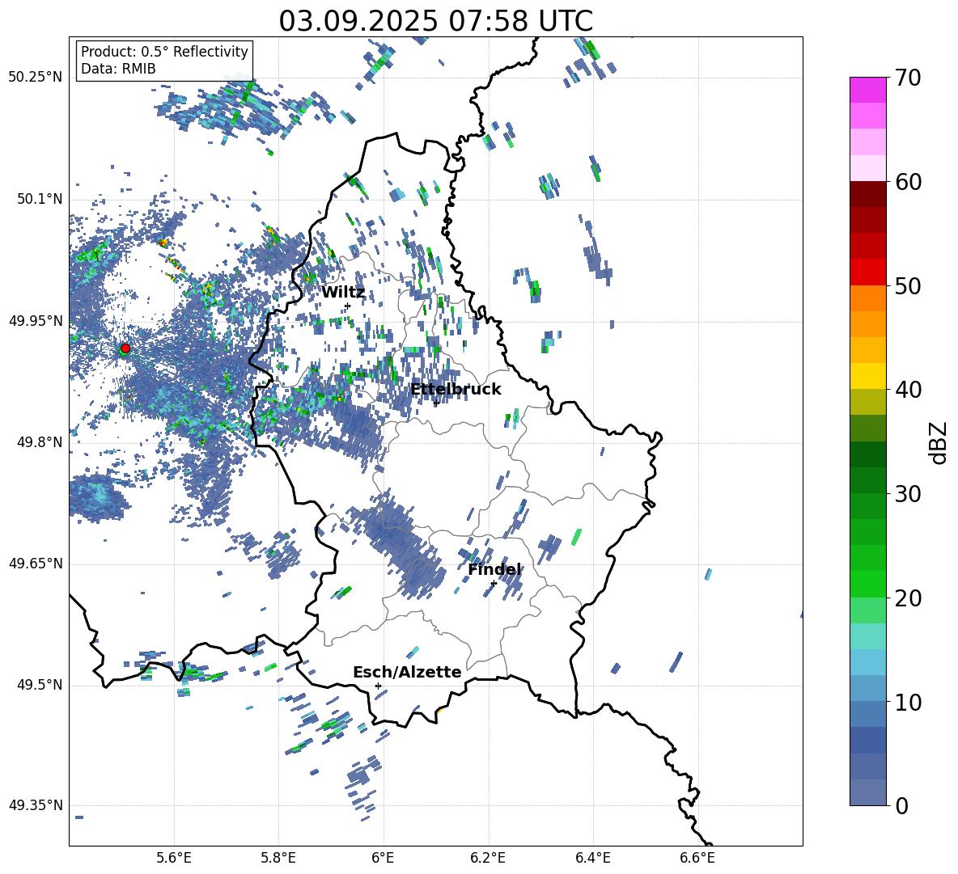Click the cross marker below Esch/Alzette label
This screenshot has width=958, height=874.
[378, 686]
